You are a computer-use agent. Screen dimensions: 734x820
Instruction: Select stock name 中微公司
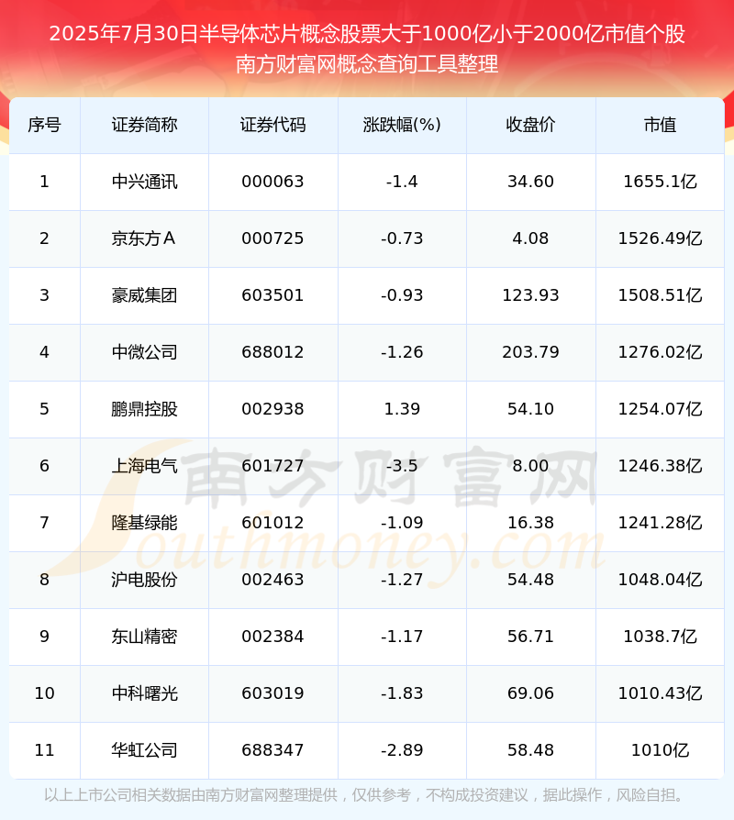click(144, 352)
